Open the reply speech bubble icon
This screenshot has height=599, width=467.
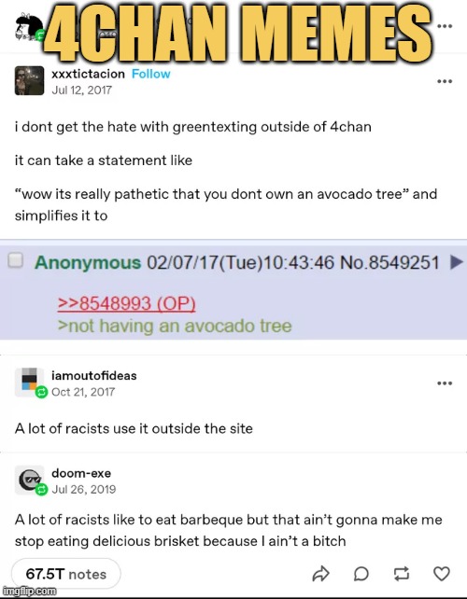pos(361,574)
